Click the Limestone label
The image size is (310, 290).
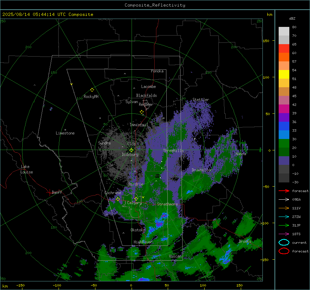pyautogui.click(x=65, y=133)
